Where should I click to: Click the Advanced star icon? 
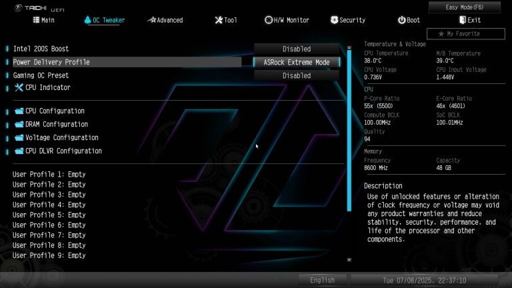point(152,20)
